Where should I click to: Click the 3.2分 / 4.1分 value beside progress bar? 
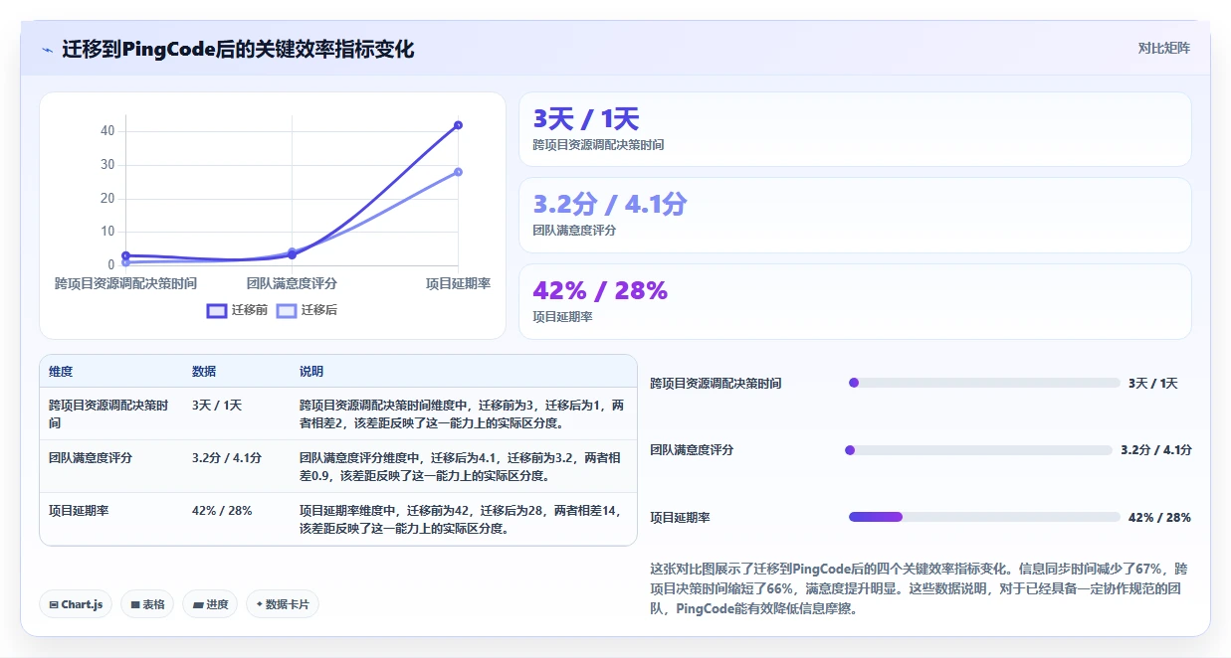1156,450
